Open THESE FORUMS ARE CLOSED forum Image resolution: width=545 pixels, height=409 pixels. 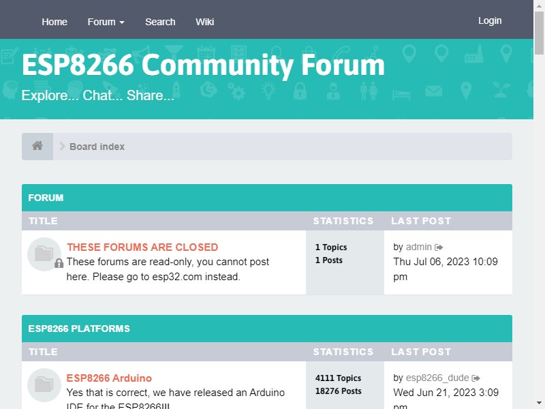[142, 247]
